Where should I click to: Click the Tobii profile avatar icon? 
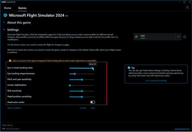137,37
